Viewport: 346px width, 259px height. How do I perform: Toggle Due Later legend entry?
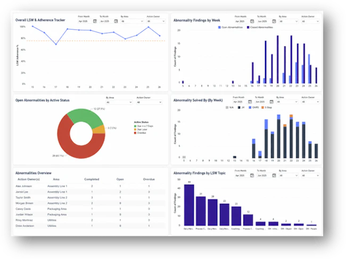[141, 129]
